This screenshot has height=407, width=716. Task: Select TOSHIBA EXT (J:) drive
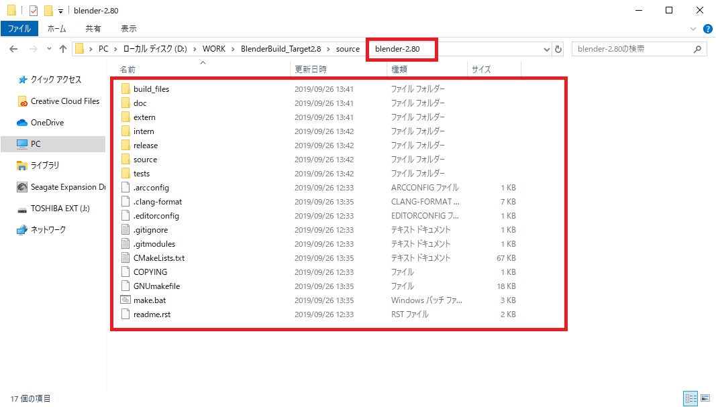pyautogui.click(x=60, y=209)
